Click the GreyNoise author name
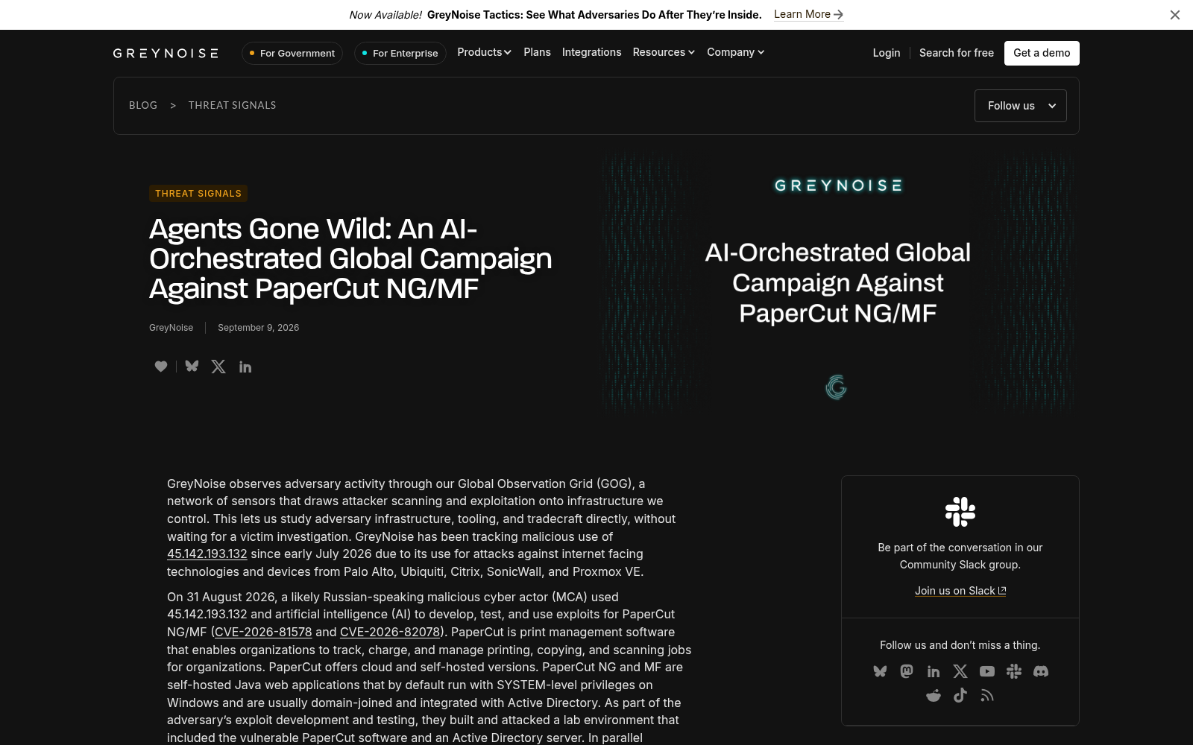Image resolution: width=1193 pixels, height=745 pixels. [171, 328]
